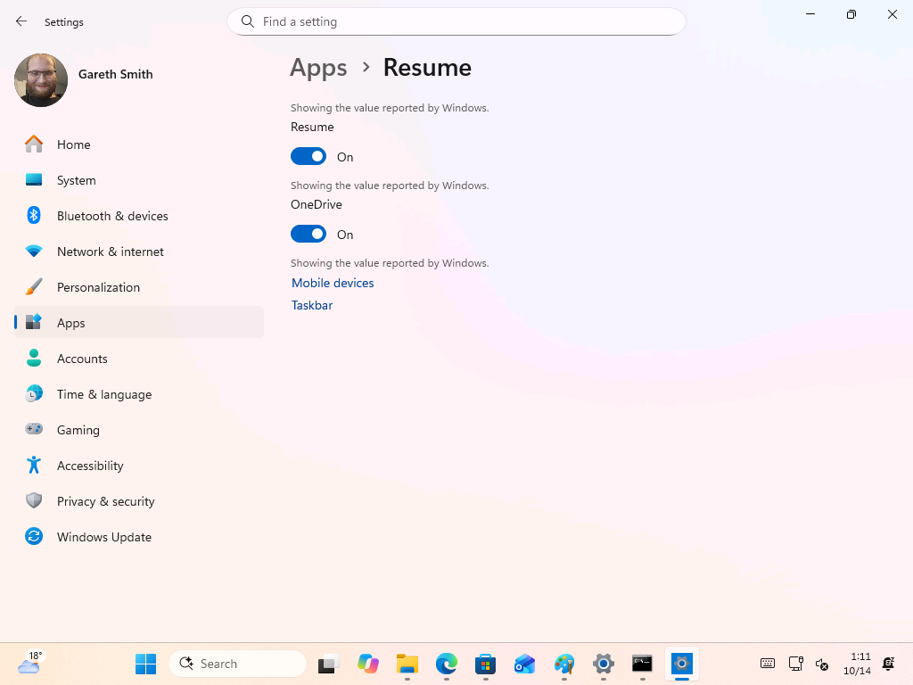Image resolution: width=913 pixels, height=685 pixels.
Task: Click the Personalization paintbrush icon
Action: 34,286
